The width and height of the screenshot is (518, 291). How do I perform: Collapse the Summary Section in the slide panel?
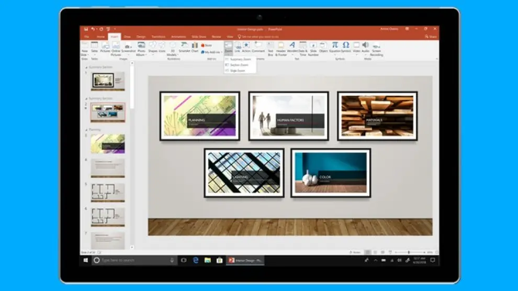click(x=87, y=68)
